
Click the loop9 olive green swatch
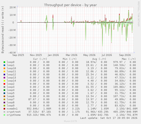point(4,106)
